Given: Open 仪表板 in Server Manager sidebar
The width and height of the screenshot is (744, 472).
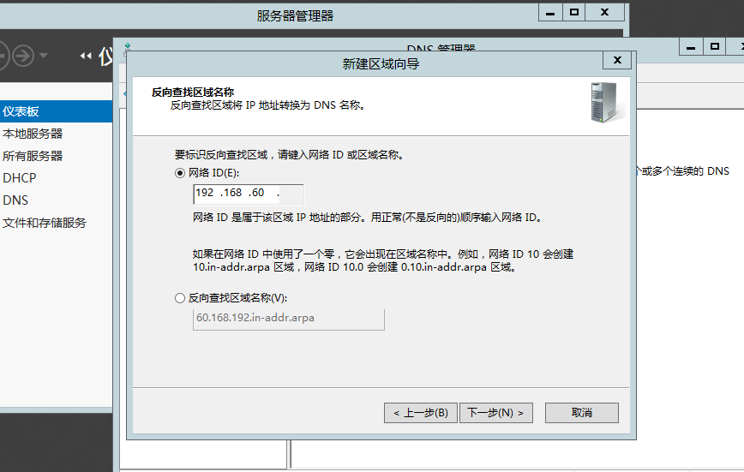Looking at the screenshot, I should click(56, 111).
